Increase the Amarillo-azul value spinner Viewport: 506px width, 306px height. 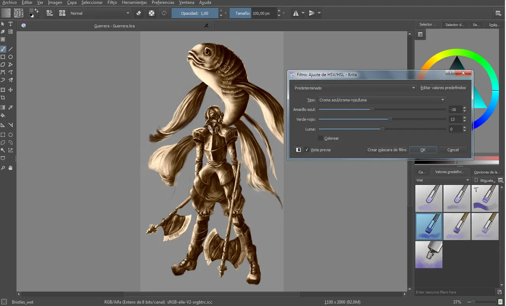point(464,108)
